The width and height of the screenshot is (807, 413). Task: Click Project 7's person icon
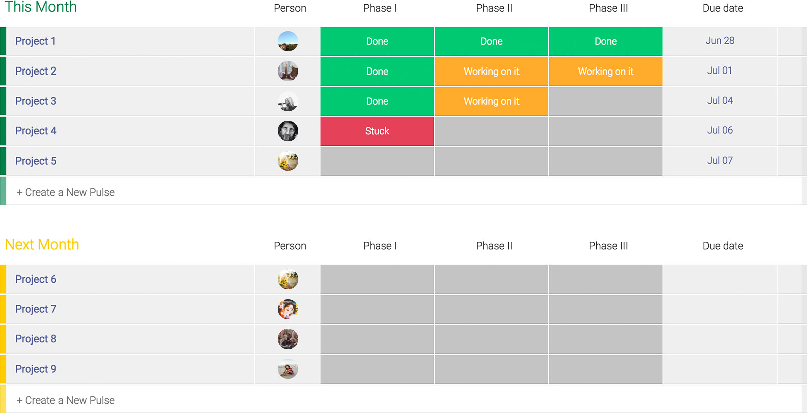pos(287,309)
